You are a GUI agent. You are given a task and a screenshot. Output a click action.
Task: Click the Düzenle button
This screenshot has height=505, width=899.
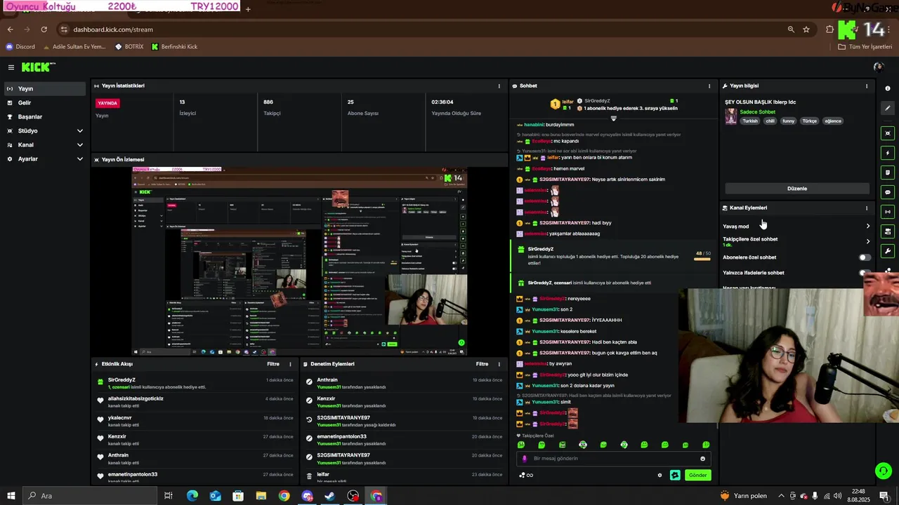point(797,189)
